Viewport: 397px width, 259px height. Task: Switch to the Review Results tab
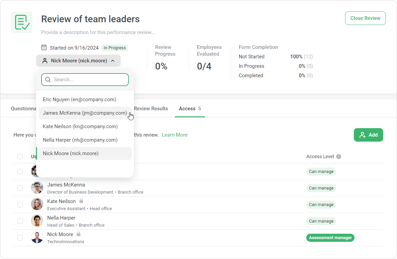(x=151, y=109)
